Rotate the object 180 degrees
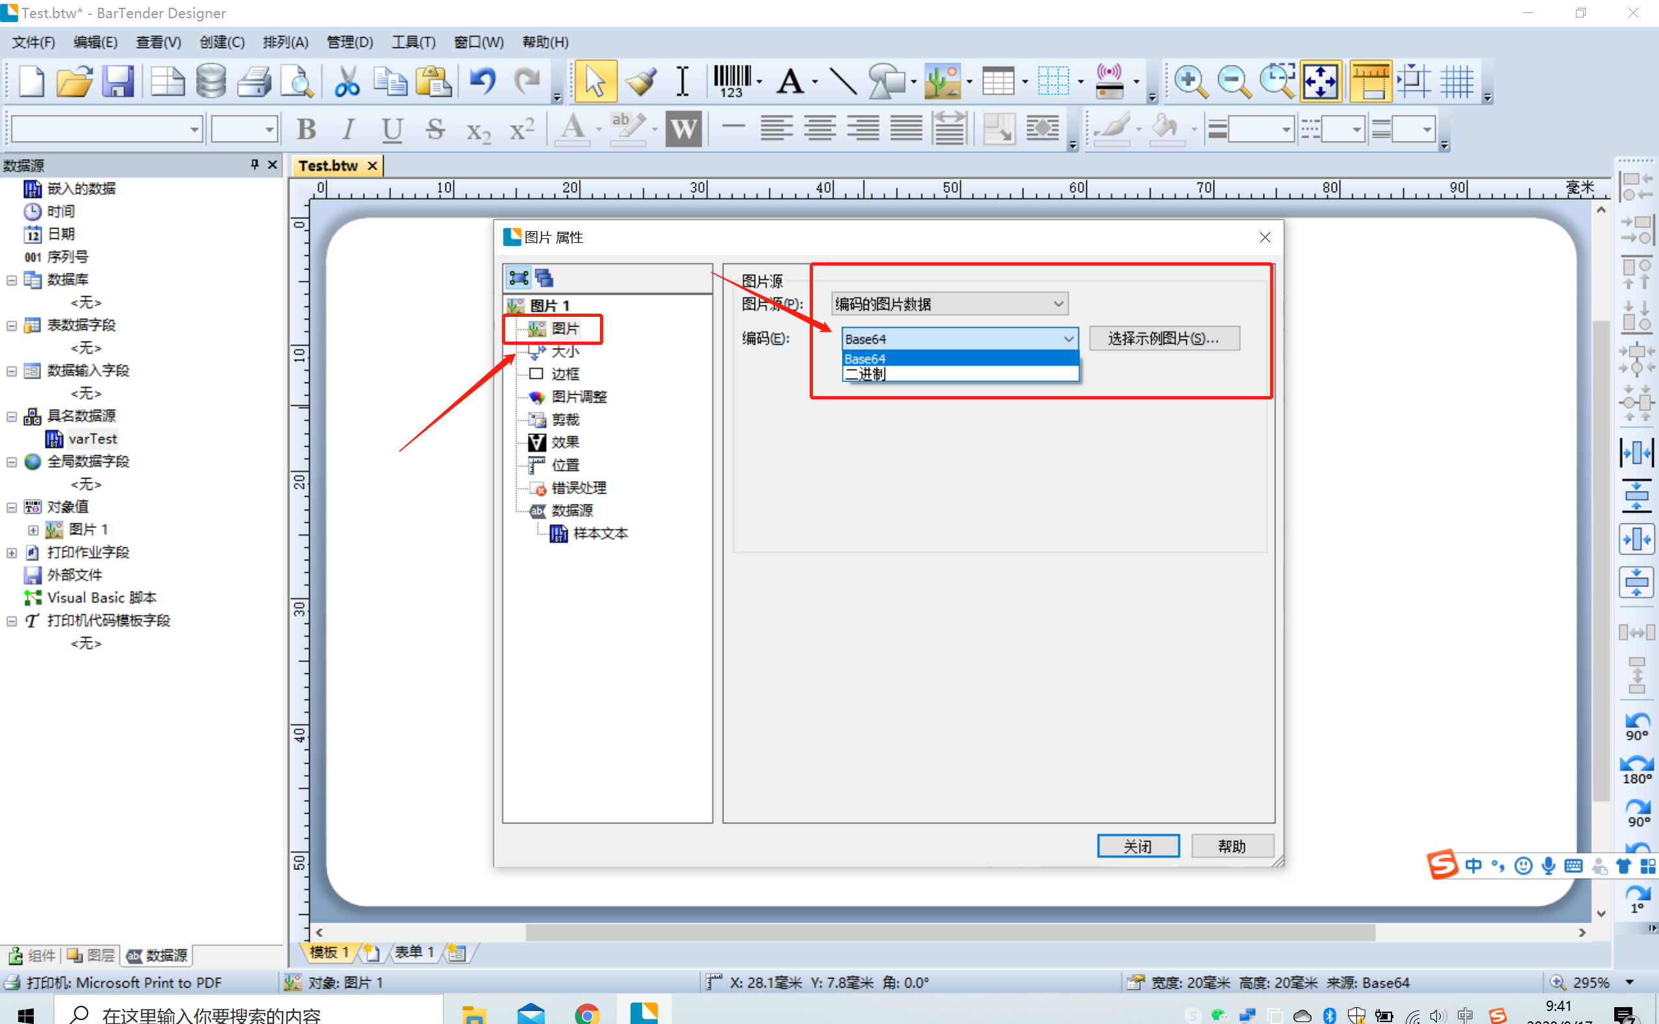The image size is (1659, 1024). 1637,769
